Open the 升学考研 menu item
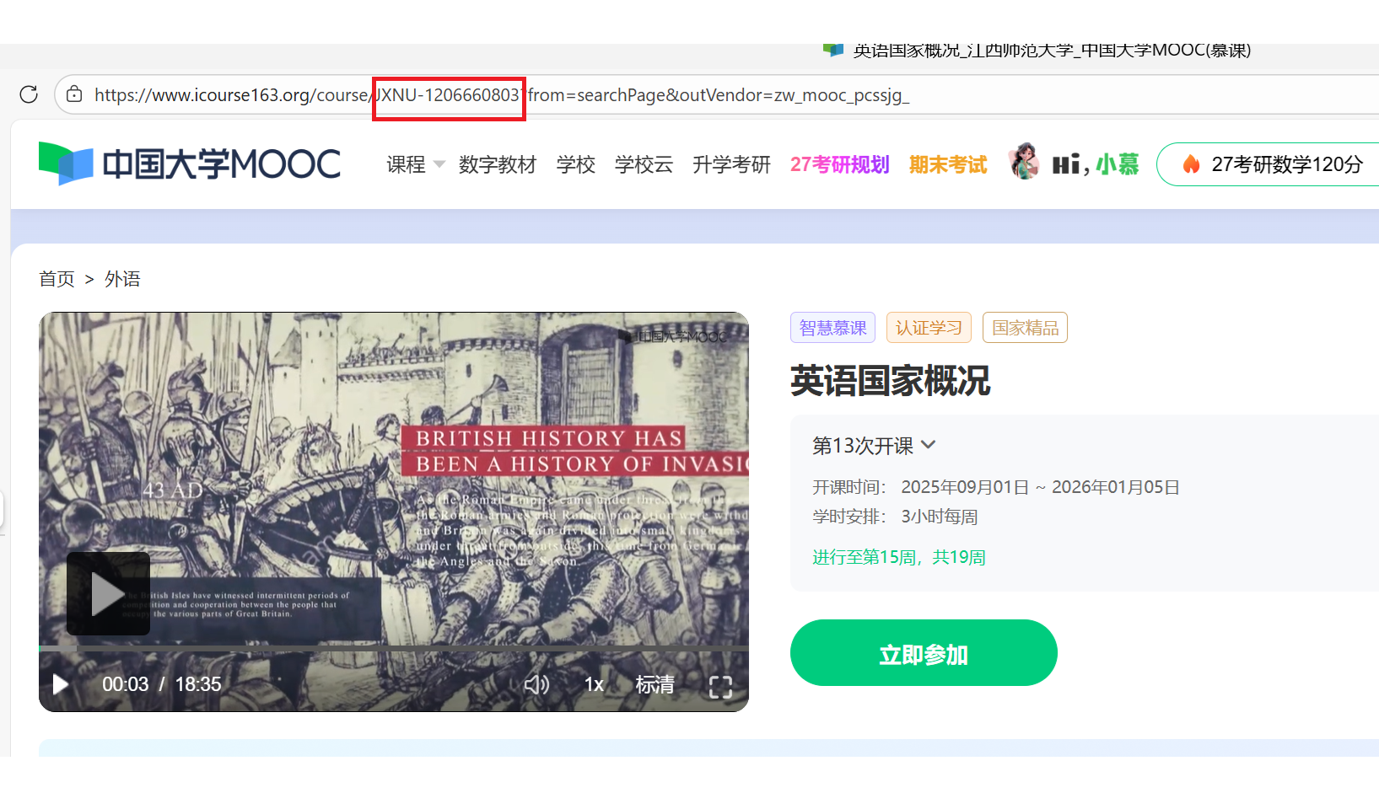This screenshot has width=1379, height=809. [x=730, y=164]
